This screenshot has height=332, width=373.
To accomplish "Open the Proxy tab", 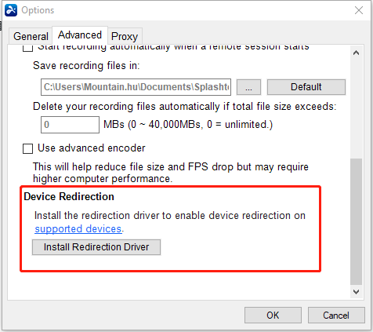I will [x=125, y=36].
